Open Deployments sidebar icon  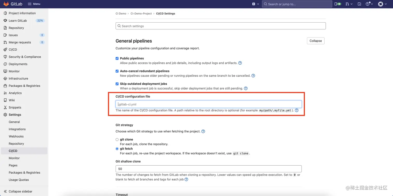5,64
